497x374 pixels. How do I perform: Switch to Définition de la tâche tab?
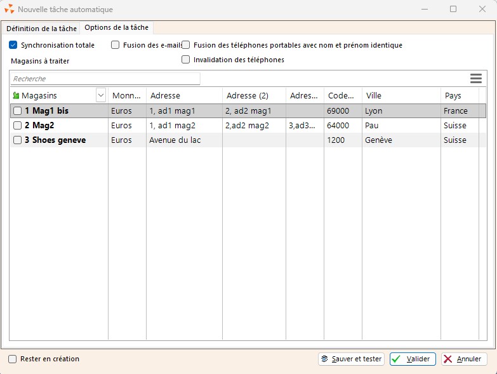pyautogui.click(x=41, y=29)
